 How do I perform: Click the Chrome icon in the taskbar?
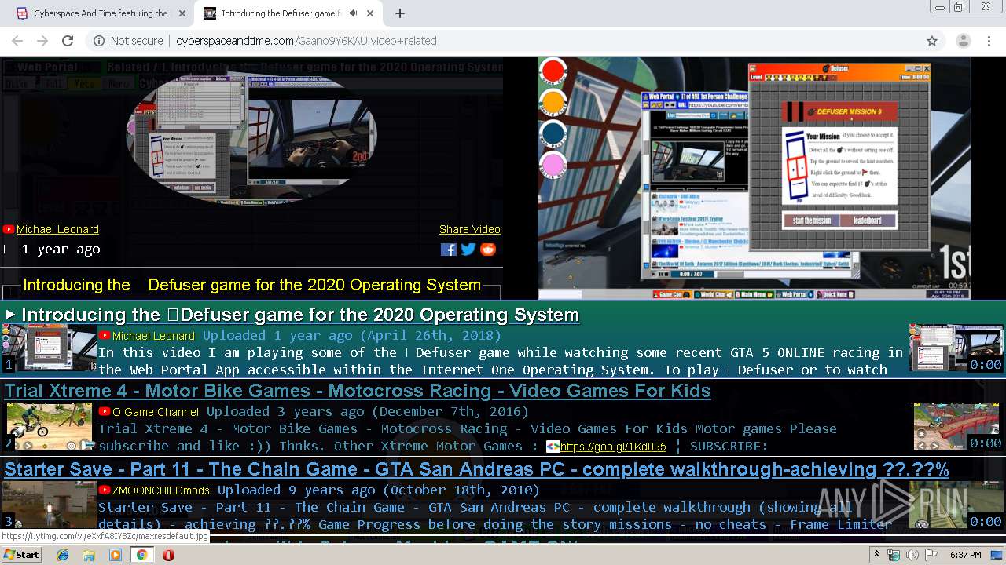(141, 554)
